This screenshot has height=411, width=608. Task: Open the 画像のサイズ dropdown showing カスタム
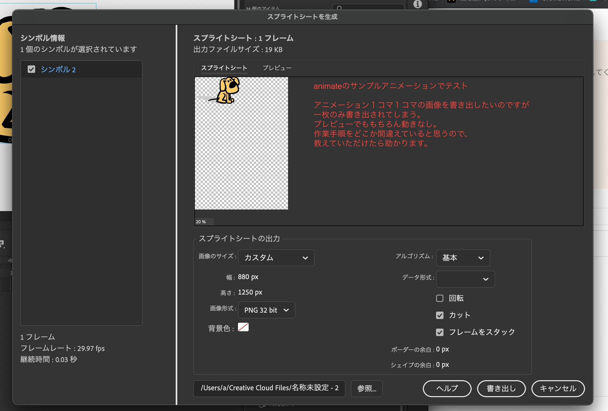tap(276, 258)
